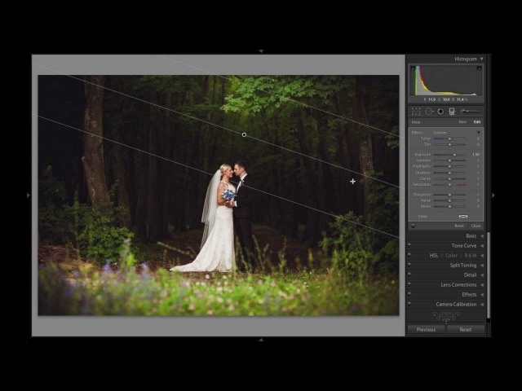Switch to the HSL tab
The image size is (522, 391).
(x=434, y=255)
